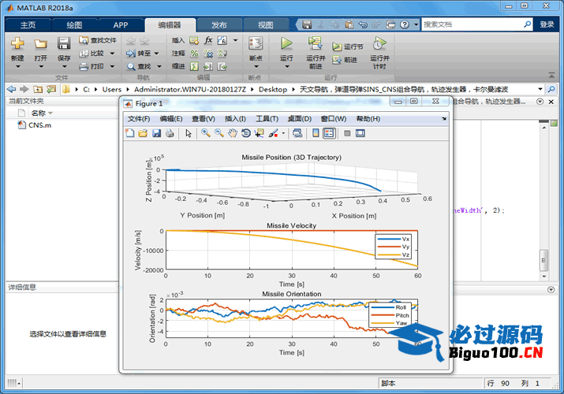Click the print figure icon in Figure toolbar
This screenshot has height=394, width=564.
pyautogui.click(x=170, y=133)
